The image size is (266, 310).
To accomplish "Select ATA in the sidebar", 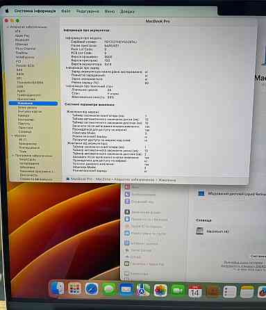I will point(18,31).
